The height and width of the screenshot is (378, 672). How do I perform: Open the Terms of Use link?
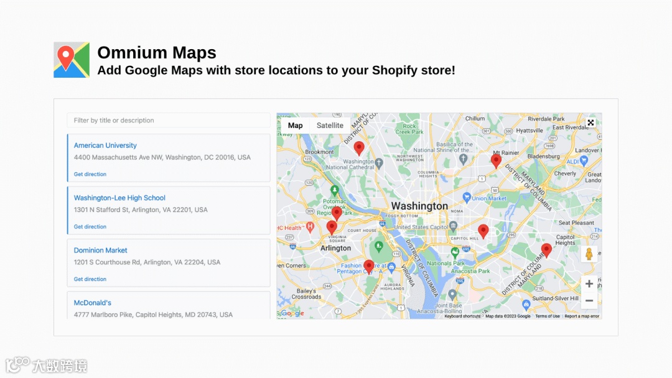(x=548, y=316)
